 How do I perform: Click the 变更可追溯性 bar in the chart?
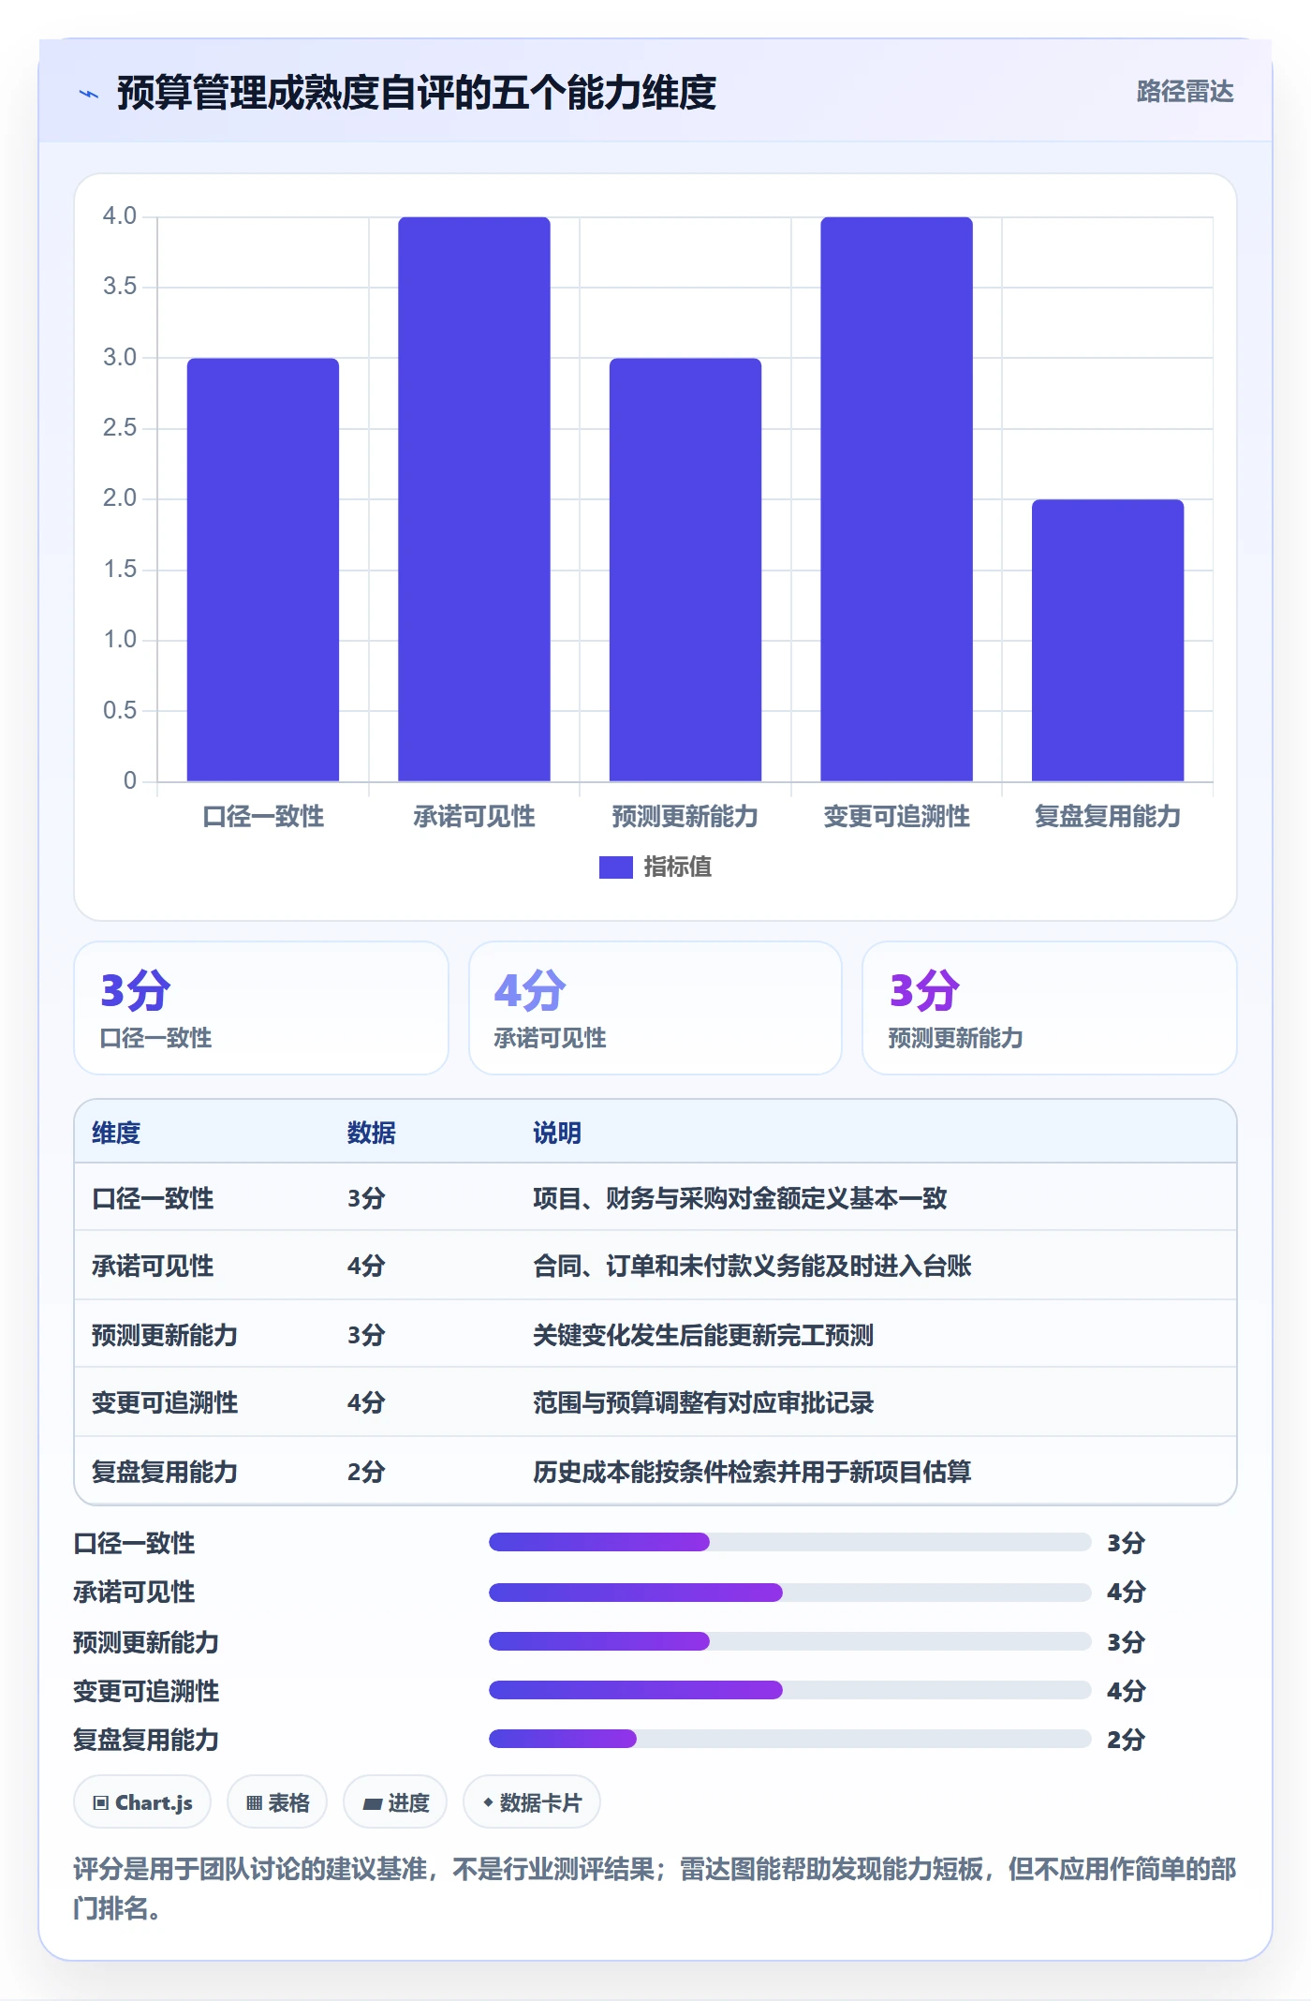[x=896, y=499]
